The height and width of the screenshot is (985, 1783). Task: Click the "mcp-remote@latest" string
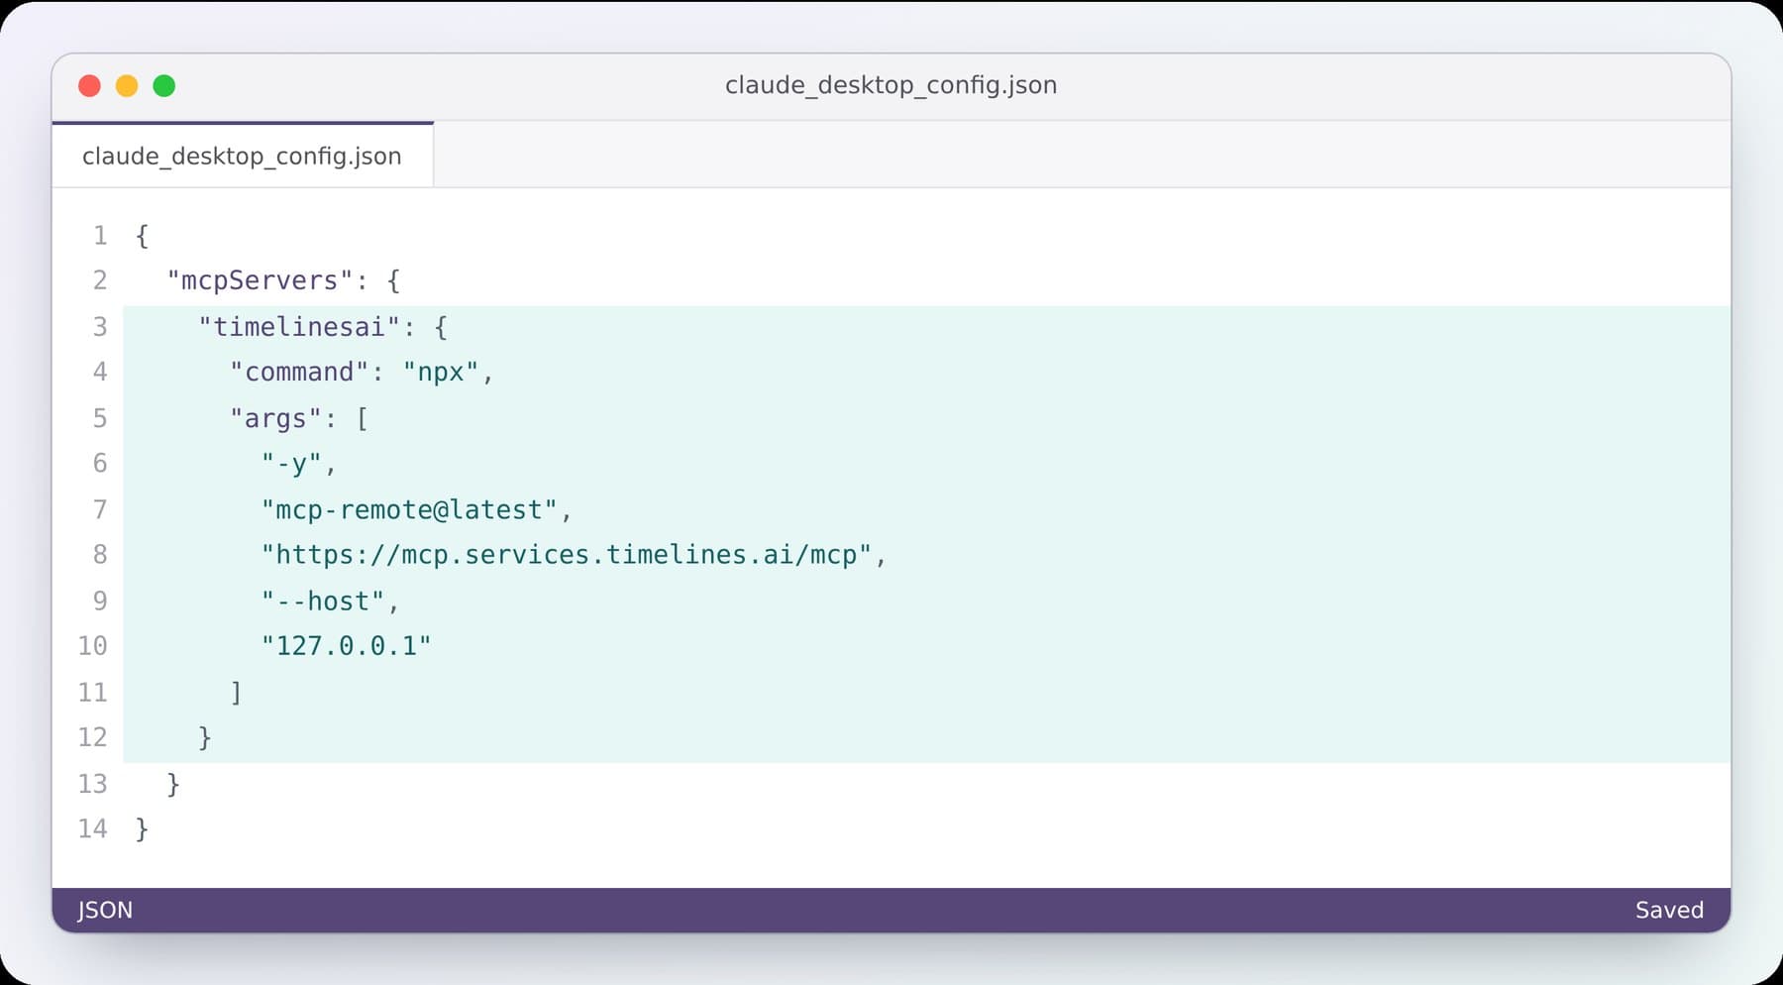pos(409,509)
